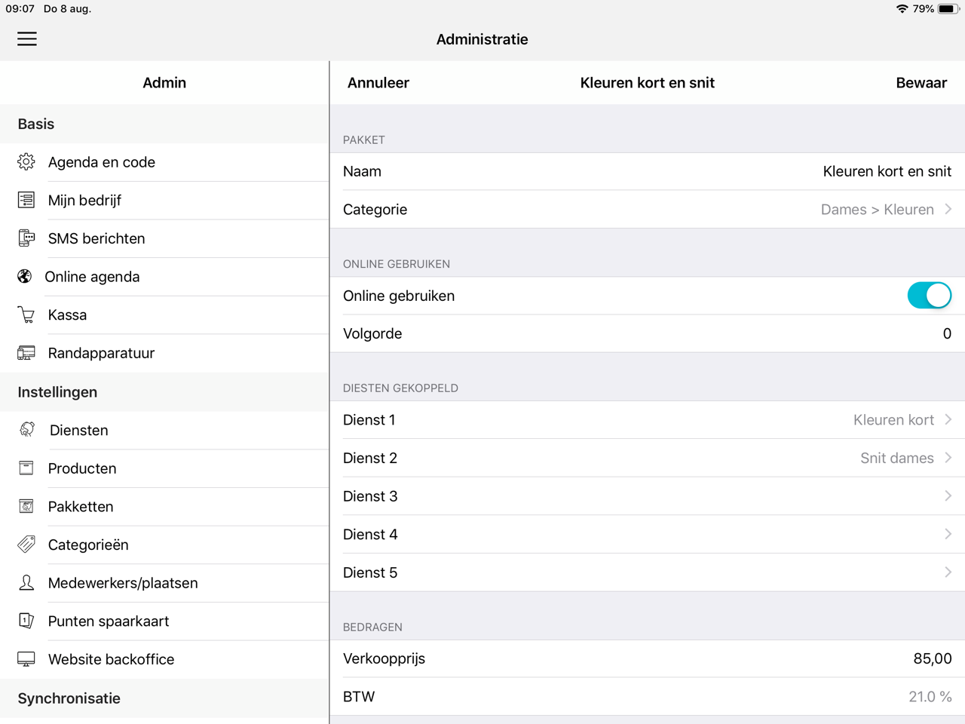
Task: Click the Kleuren kort service value
Action: click(x=893, y=420)
